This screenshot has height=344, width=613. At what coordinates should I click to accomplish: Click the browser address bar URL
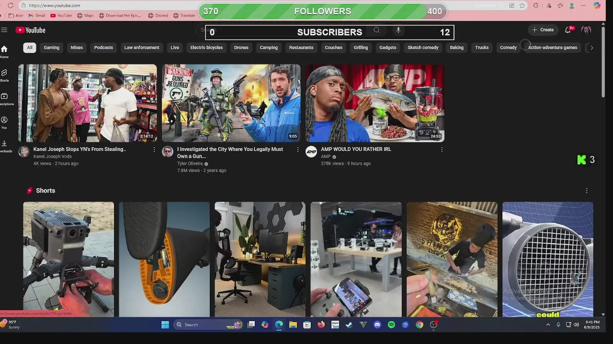[54, 5]
